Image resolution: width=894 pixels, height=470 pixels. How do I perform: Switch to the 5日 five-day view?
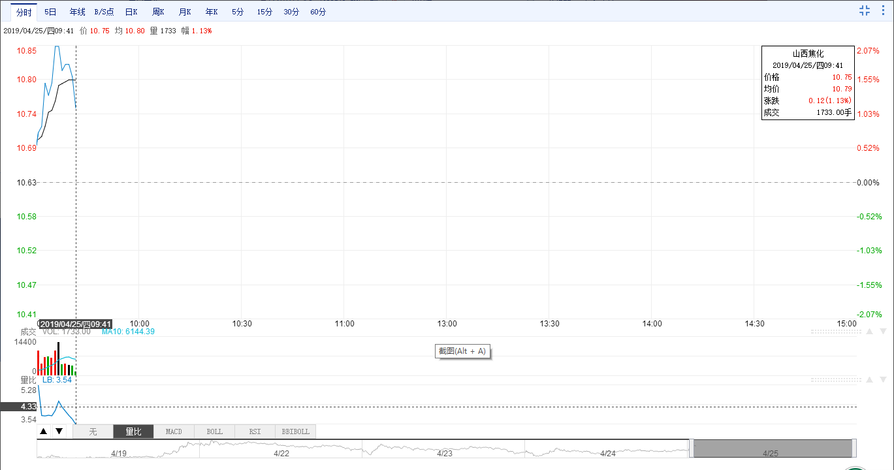50,12
